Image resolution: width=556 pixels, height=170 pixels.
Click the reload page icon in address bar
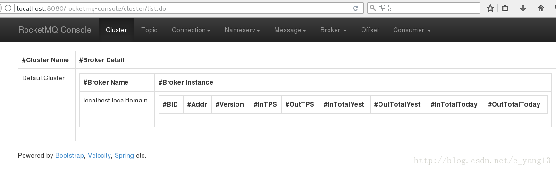pyautogui.click(x=356, y=8)
